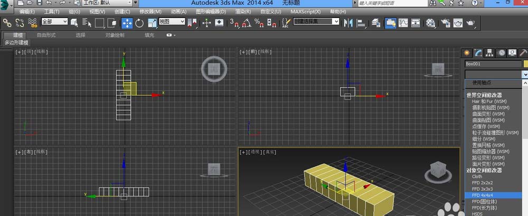Toggle the 3D Snaps magnet icon
The width and height of the screenshot is (528, 216).
234,23
